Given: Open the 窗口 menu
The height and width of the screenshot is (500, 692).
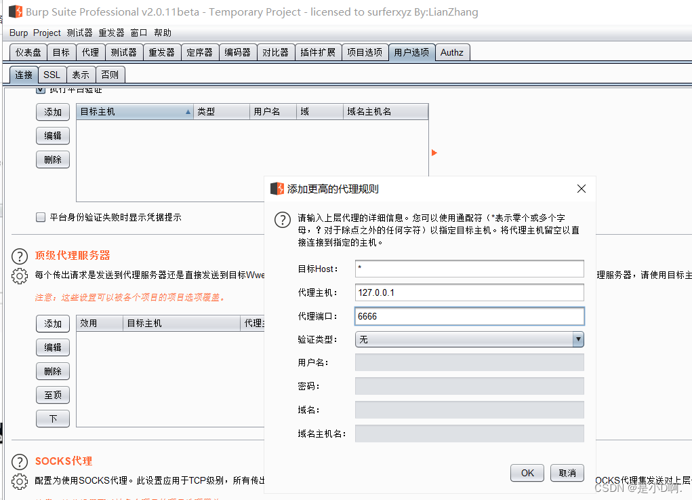Looking at the screenshot, I should click(138, 33).
